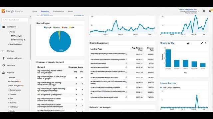This screenshot has height=119, width=213.
Task: Click the Dashboards menu item
Action: pyautogui.click(x=12, y=27)
